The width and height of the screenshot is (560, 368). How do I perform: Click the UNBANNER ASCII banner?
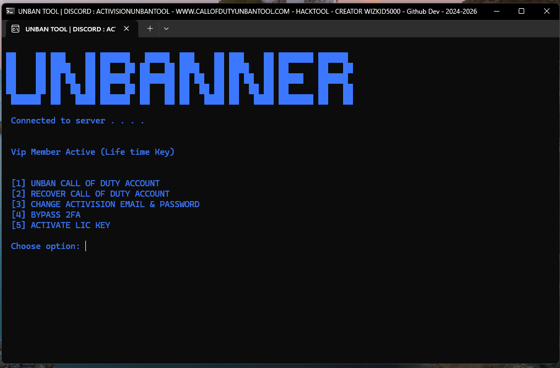tap(180, 78)
